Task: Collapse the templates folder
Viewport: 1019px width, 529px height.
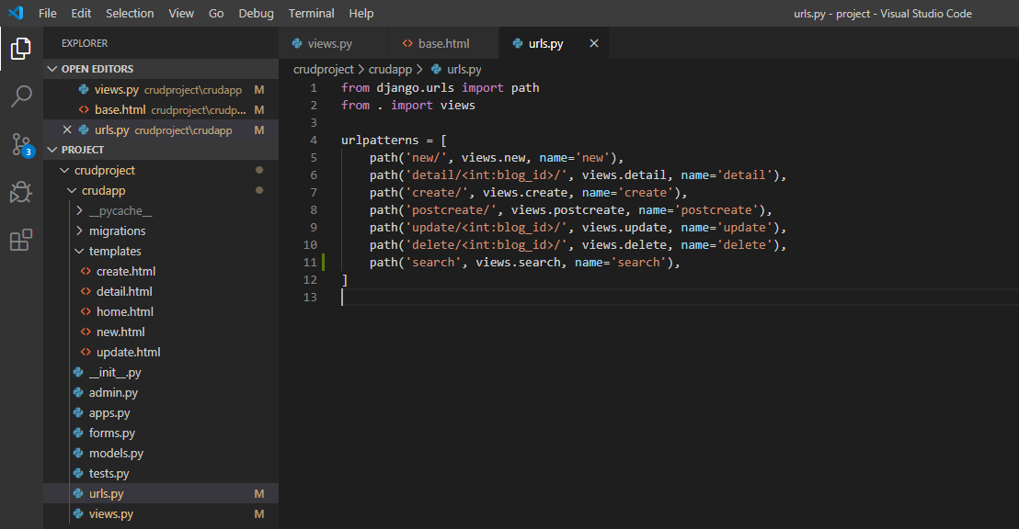Action: tap(161, 251)
